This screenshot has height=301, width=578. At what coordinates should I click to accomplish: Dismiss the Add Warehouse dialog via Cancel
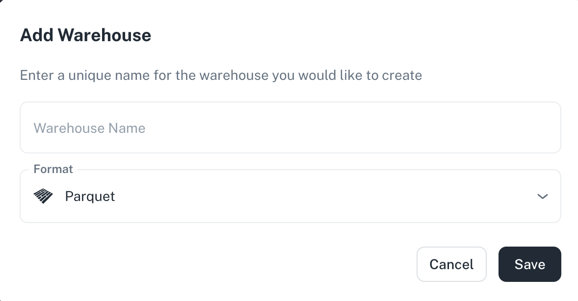click(451, 264)
